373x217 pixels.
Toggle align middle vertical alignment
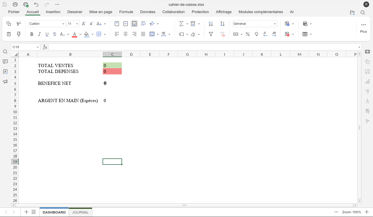(126, 24)
